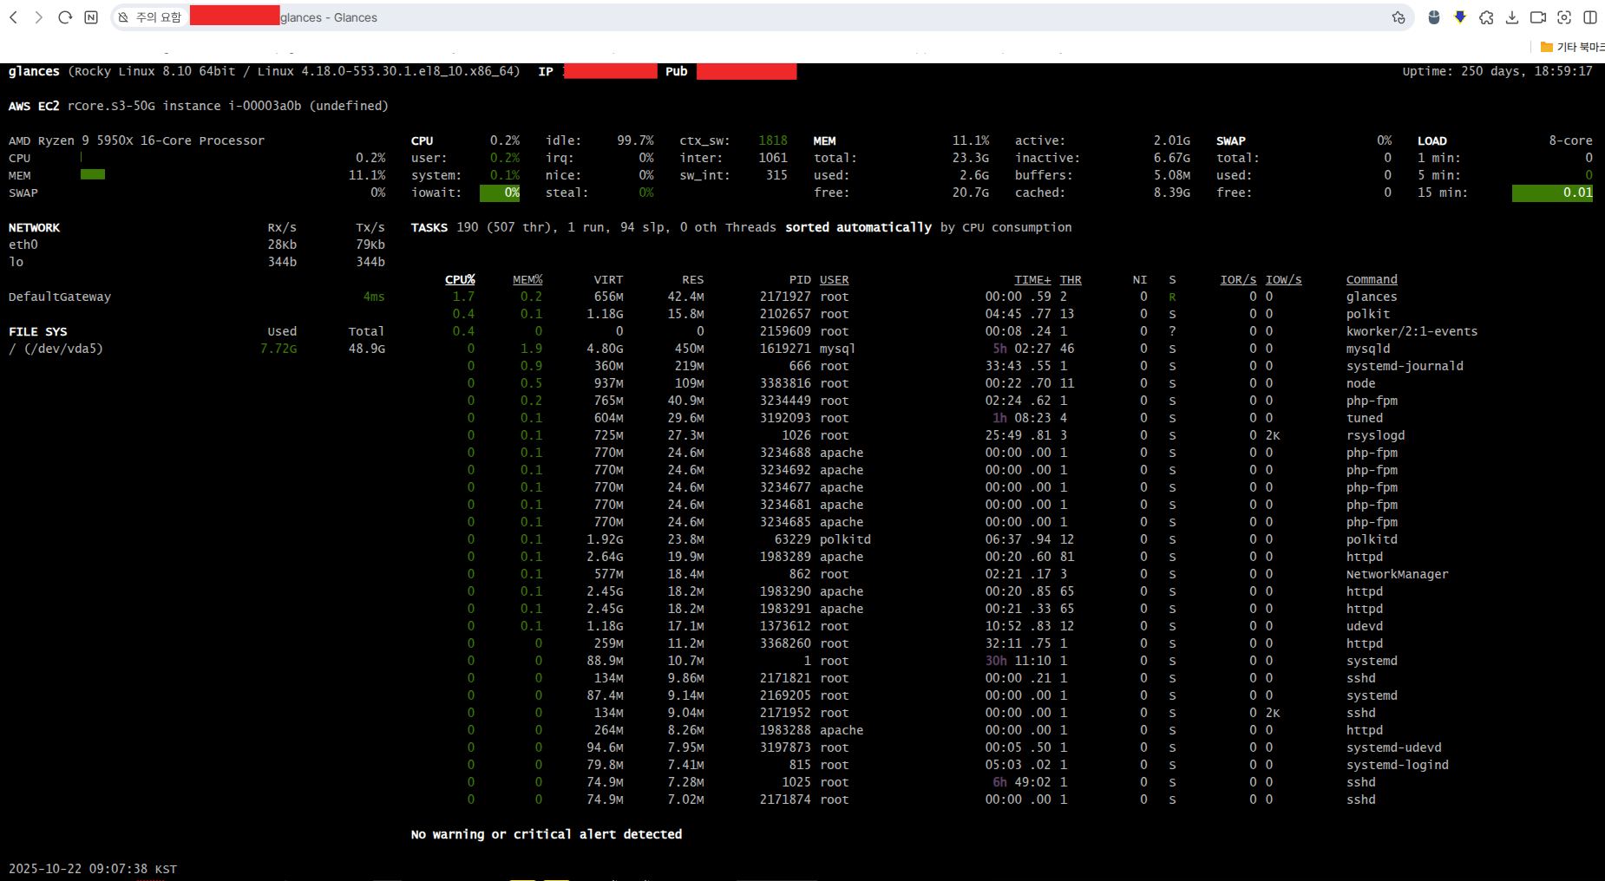
Task: Sort processes by the TIME+ header
Action: coord(1032,279)
